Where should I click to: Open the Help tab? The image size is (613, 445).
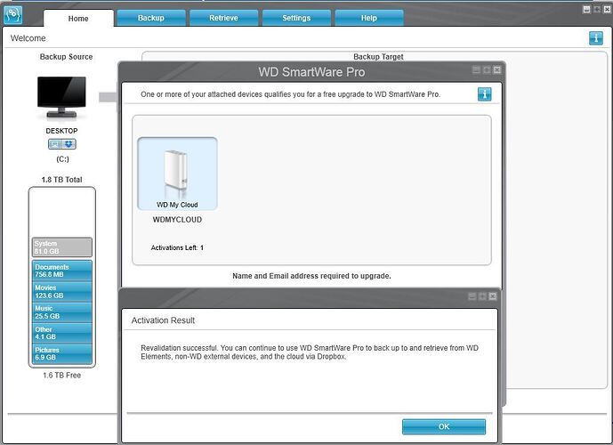(369, 18)
